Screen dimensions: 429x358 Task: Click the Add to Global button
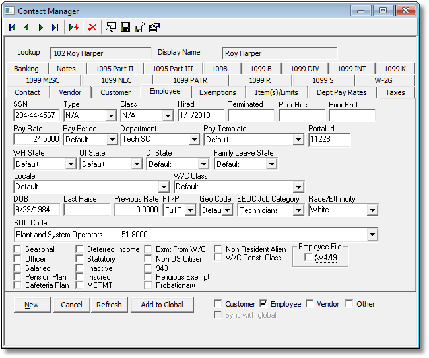point(162,305)
